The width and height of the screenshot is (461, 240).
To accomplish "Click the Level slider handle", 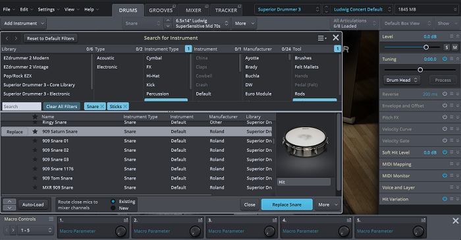I will [425, 47].
